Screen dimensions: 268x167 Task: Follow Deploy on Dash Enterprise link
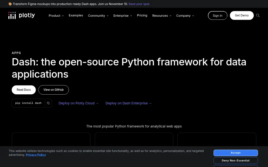[x=128, y=103]
